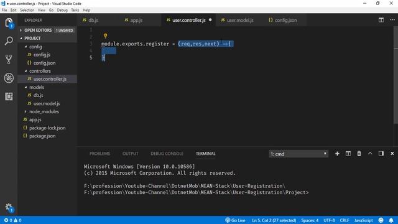Viewport: 398px width, 224px height.
Task: Expand the node_modules folder
Action: coord(47,111)
